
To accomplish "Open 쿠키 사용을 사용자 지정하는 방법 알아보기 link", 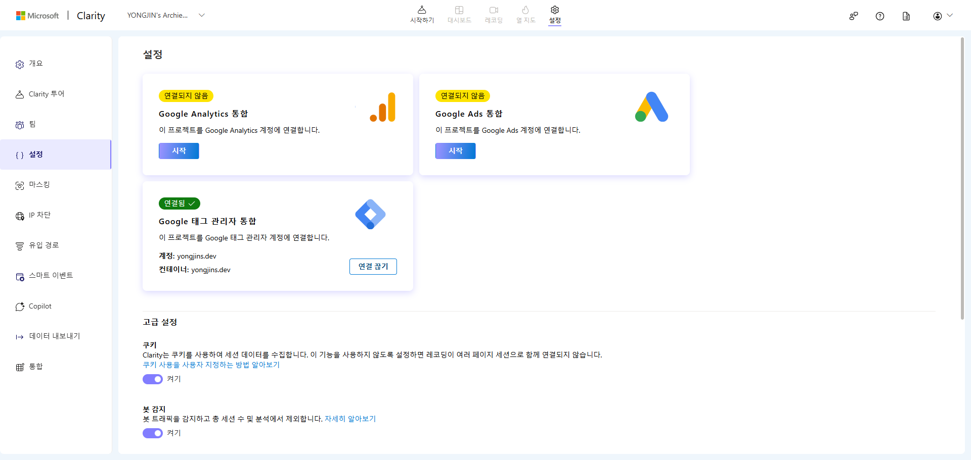I will pos(211,365).
